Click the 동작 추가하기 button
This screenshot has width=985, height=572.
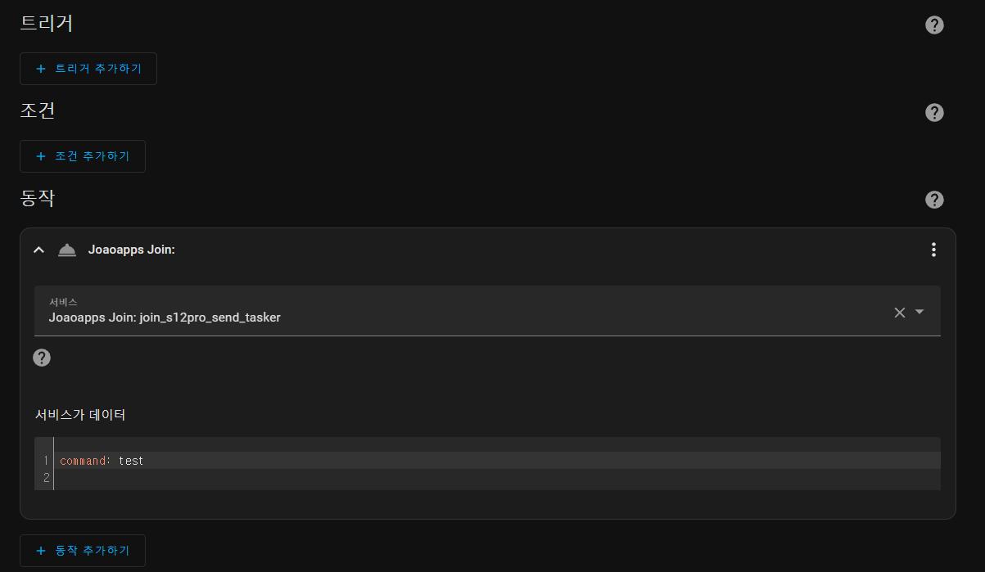tap(83, 551)
